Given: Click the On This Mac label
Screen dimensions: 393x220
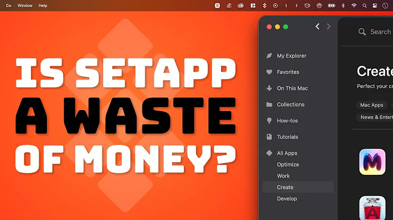Looking at the screenshot, I should click(292, 88).
